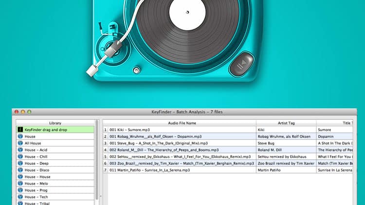Click artist tag Zoo Brazil remixed by Tim Xavier
Image resolution: width=365 pixels, height=205 pixels.
pyautogui.click(x=286, y=163)
